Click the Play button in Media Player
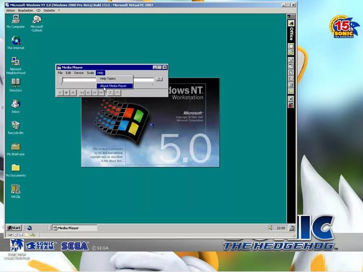The width and height of the screenshot is (363, 272). (60, 93)
